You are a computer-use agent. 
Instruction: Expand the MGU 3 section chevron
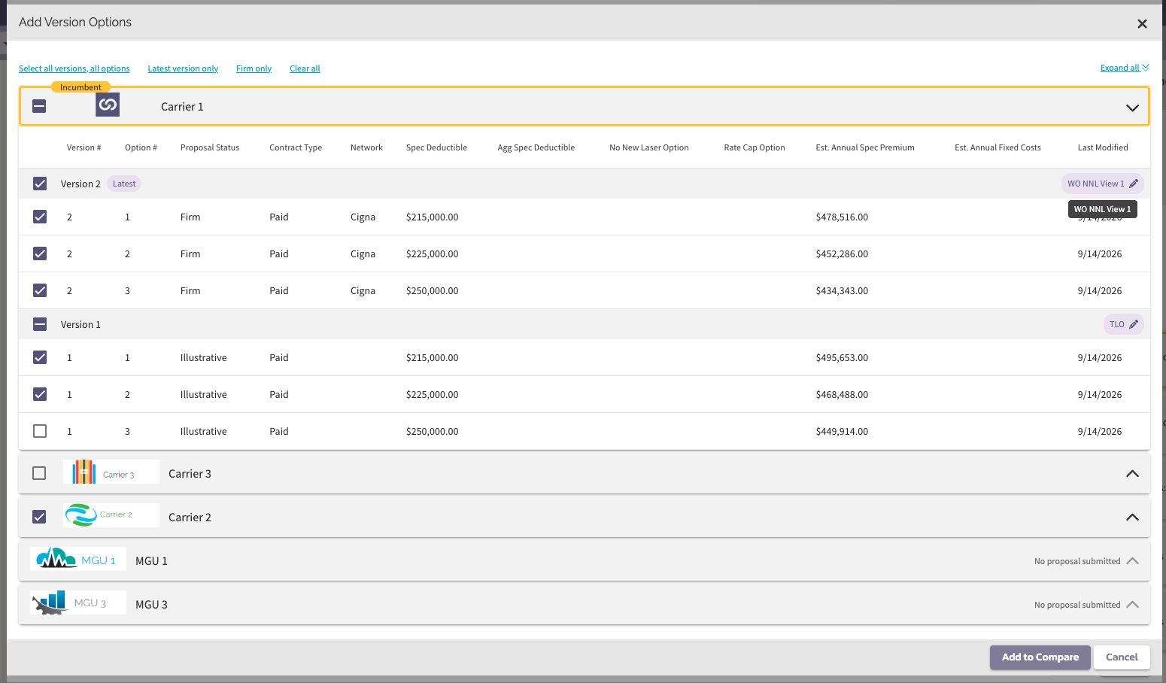point(1132,604)
